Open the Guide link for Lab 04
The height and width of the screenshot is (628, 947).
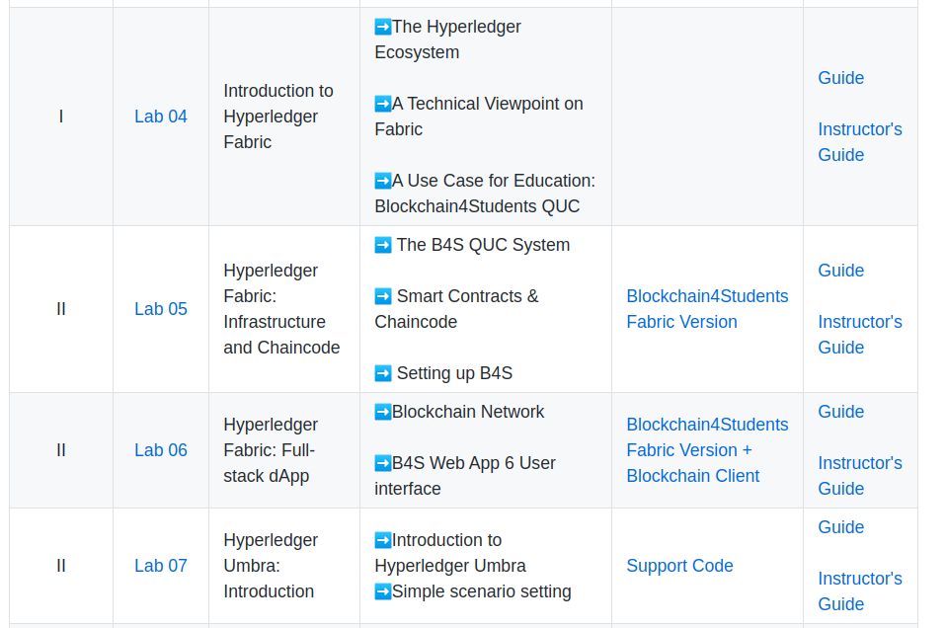pos(840,78)
